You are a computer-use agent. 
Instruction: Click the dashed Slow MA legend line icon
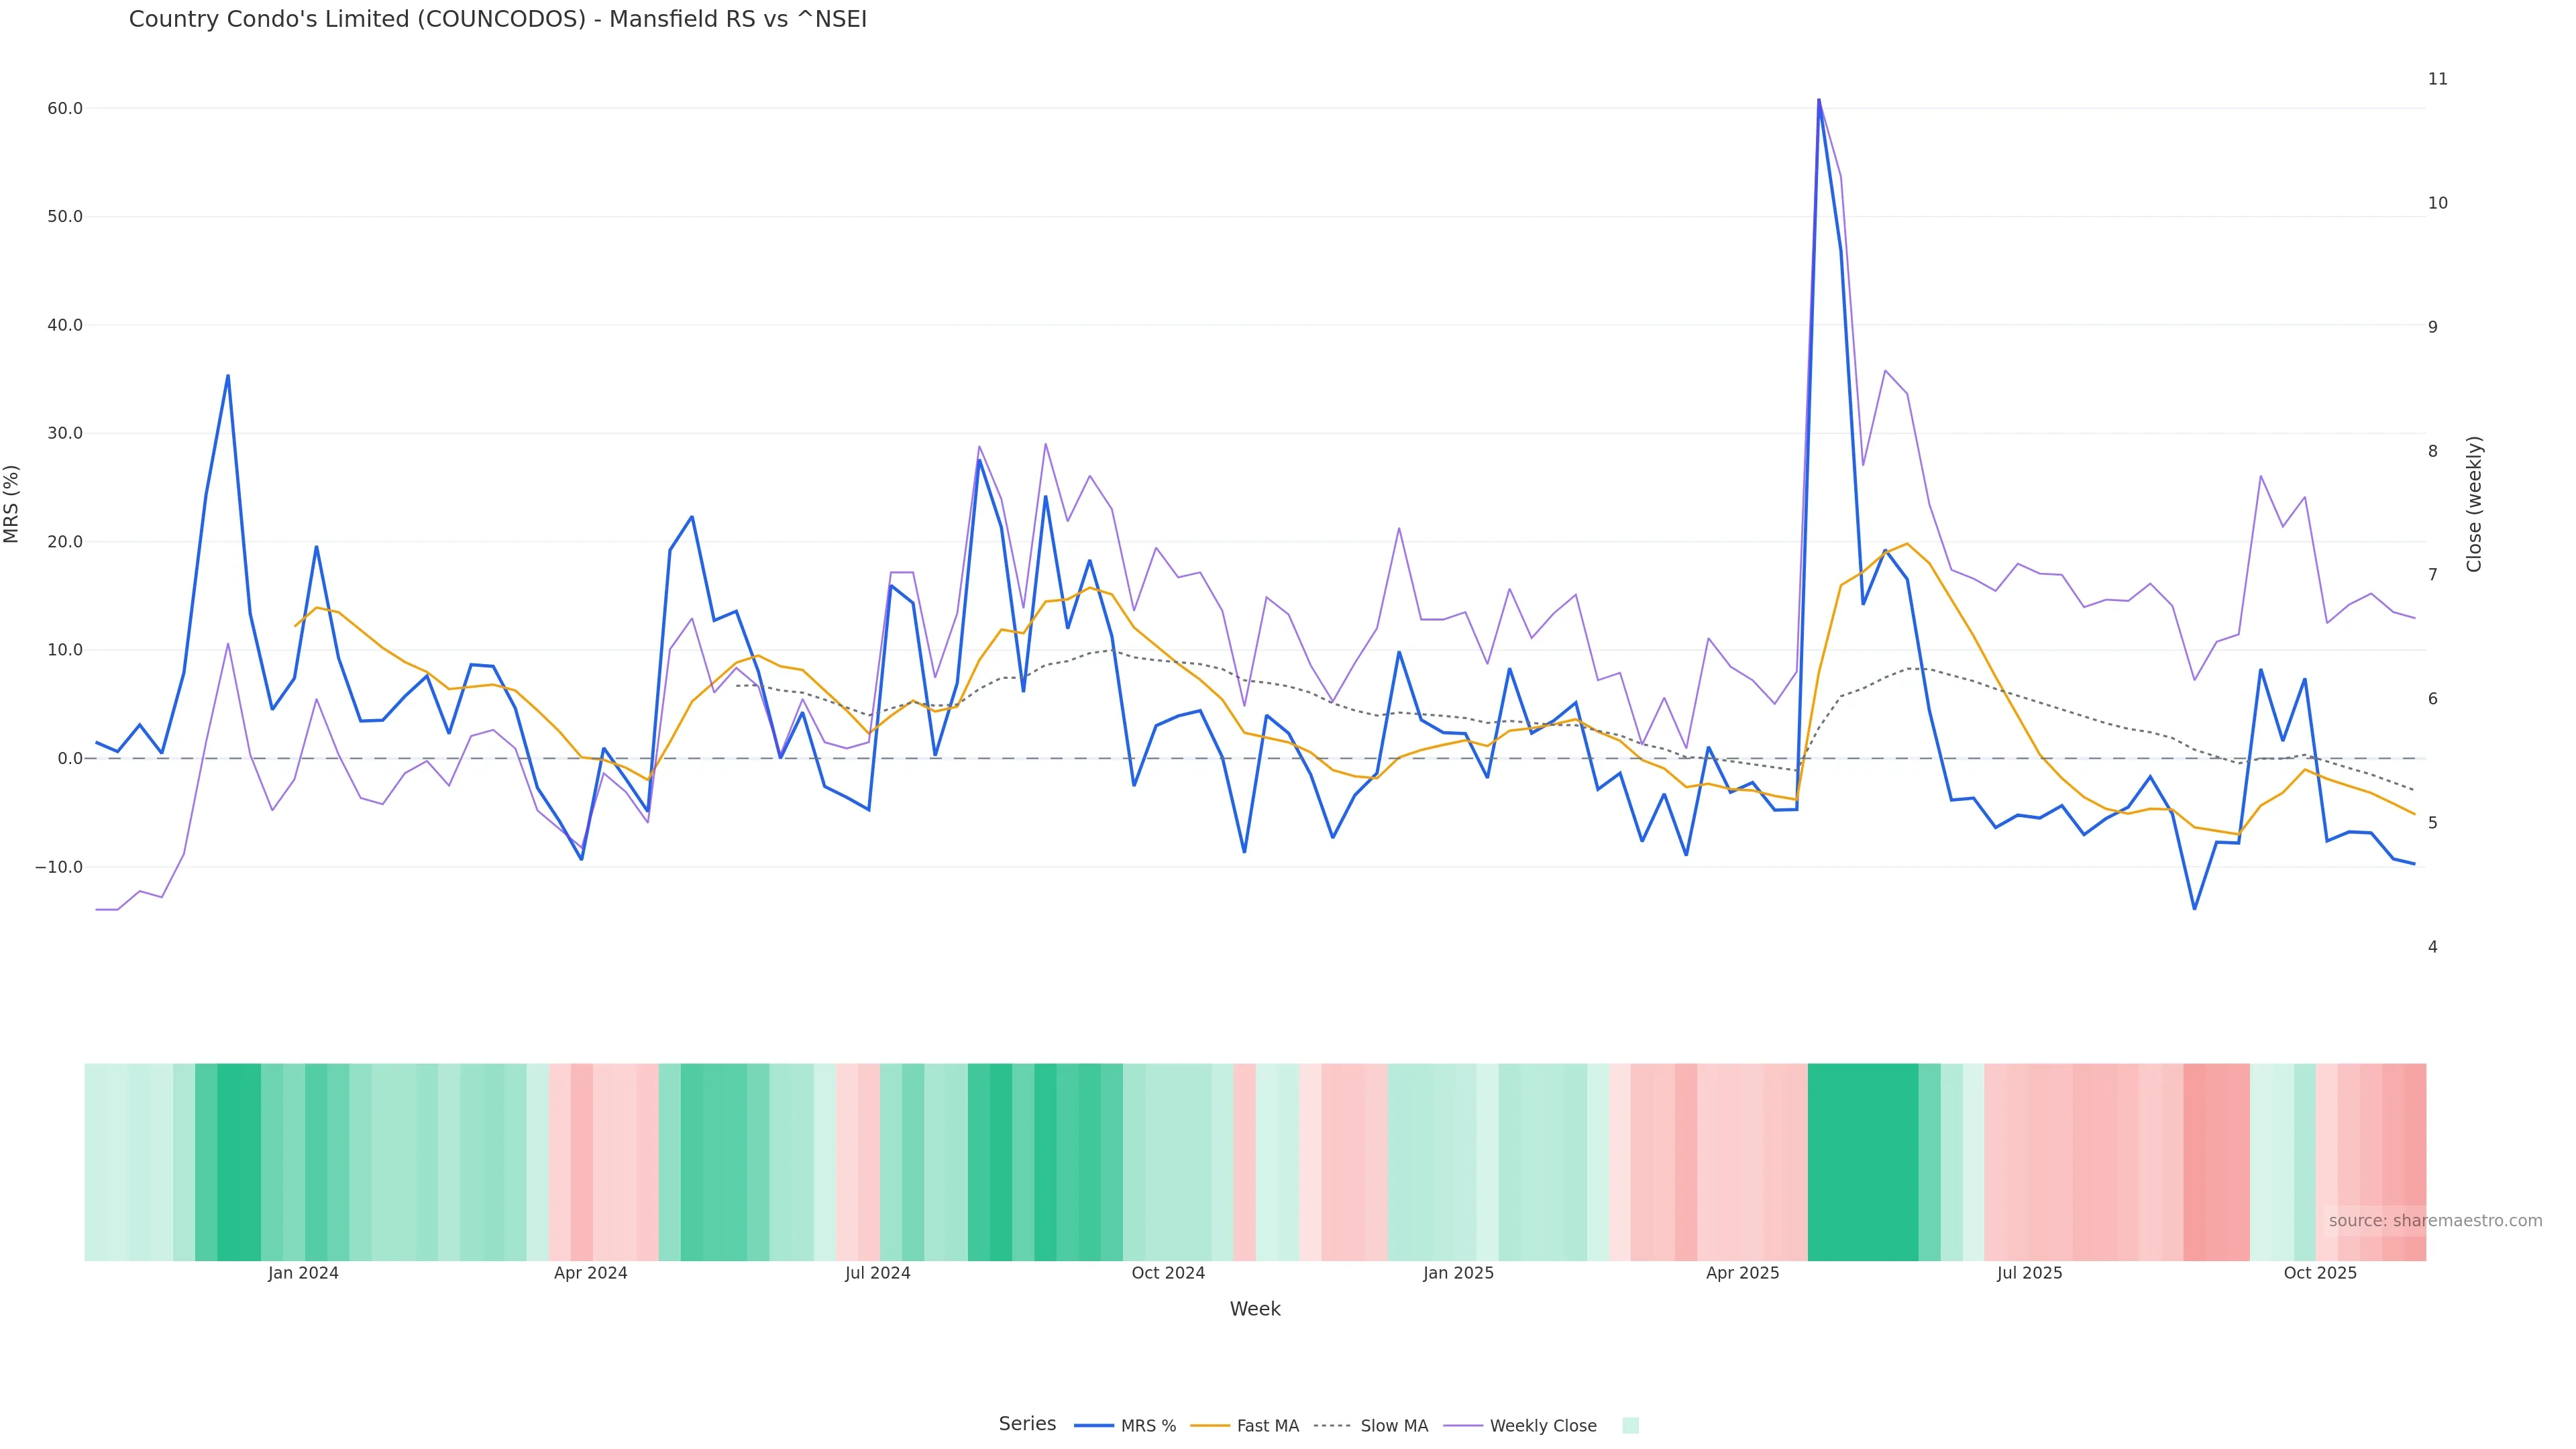[x=1332, y=1426]
